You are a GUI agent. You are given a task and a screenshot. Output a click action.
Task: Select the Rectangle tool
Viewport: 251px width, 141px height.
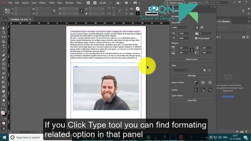pos(4,69)
